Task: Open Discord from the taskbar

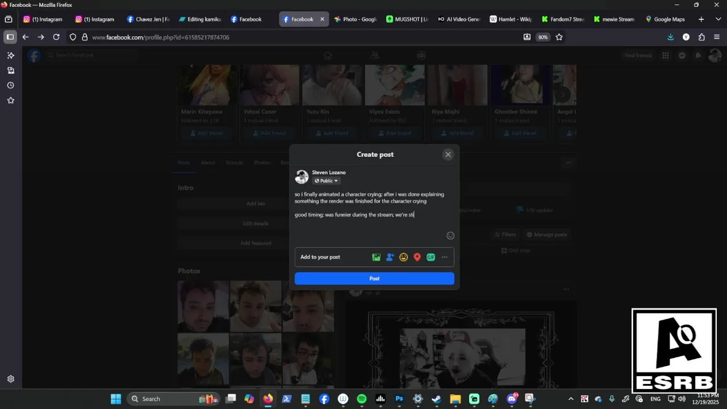Action: 512,399
